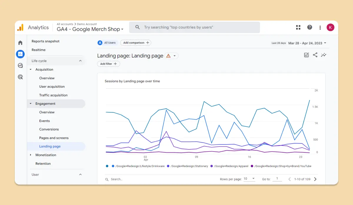
Task: Collapse the Engagement group
Action: click(x=31, y=104)
